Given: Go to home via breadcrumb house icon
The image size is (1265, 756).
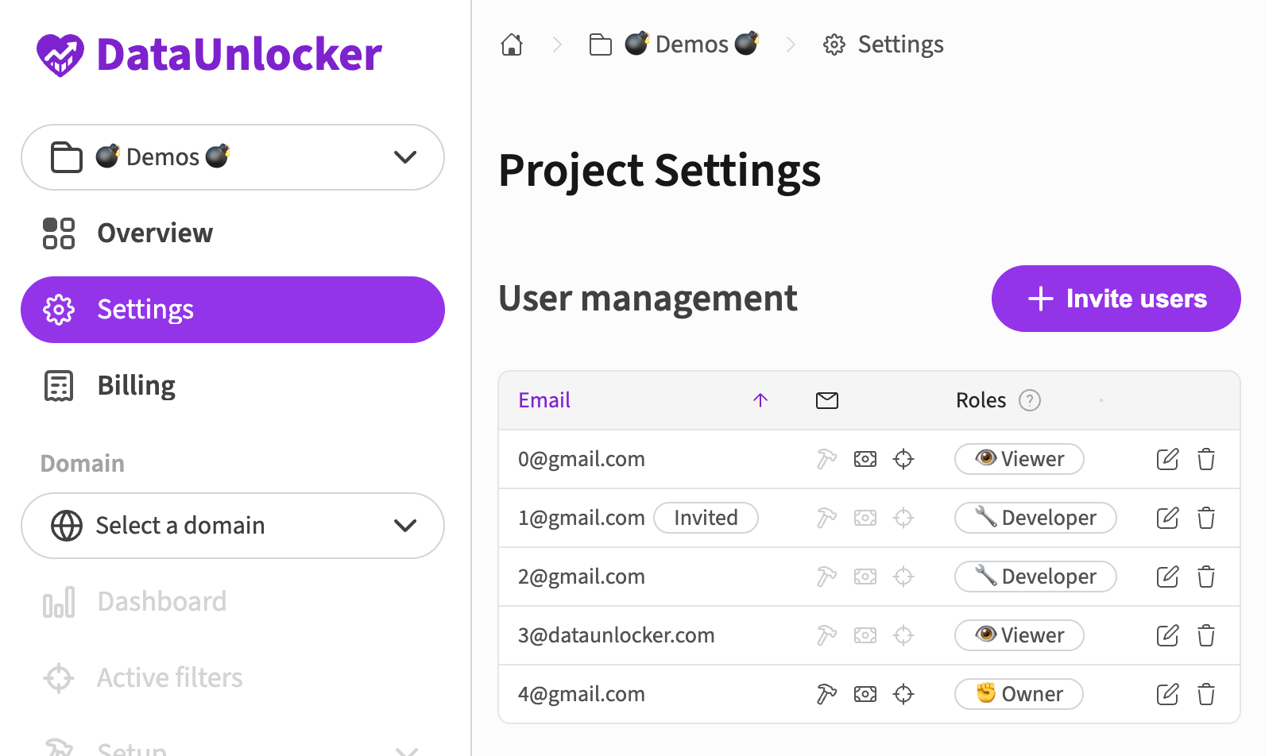Looking at the screenshot, I should coord(512,44).
